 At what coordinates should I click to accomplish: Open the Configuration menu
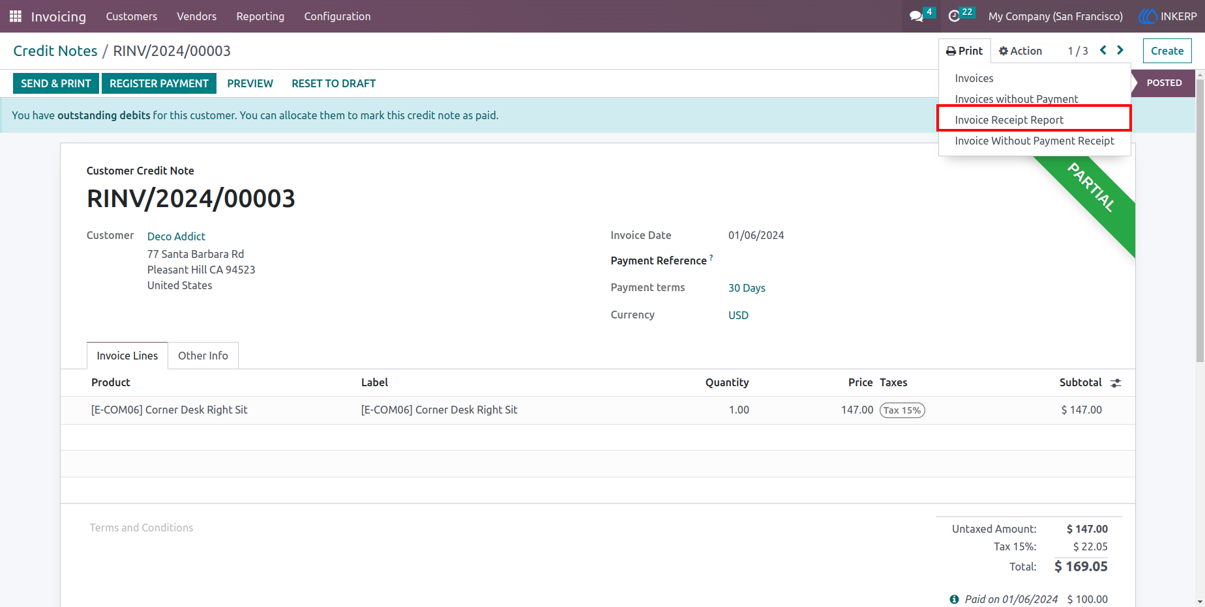(x=337, y=16)
